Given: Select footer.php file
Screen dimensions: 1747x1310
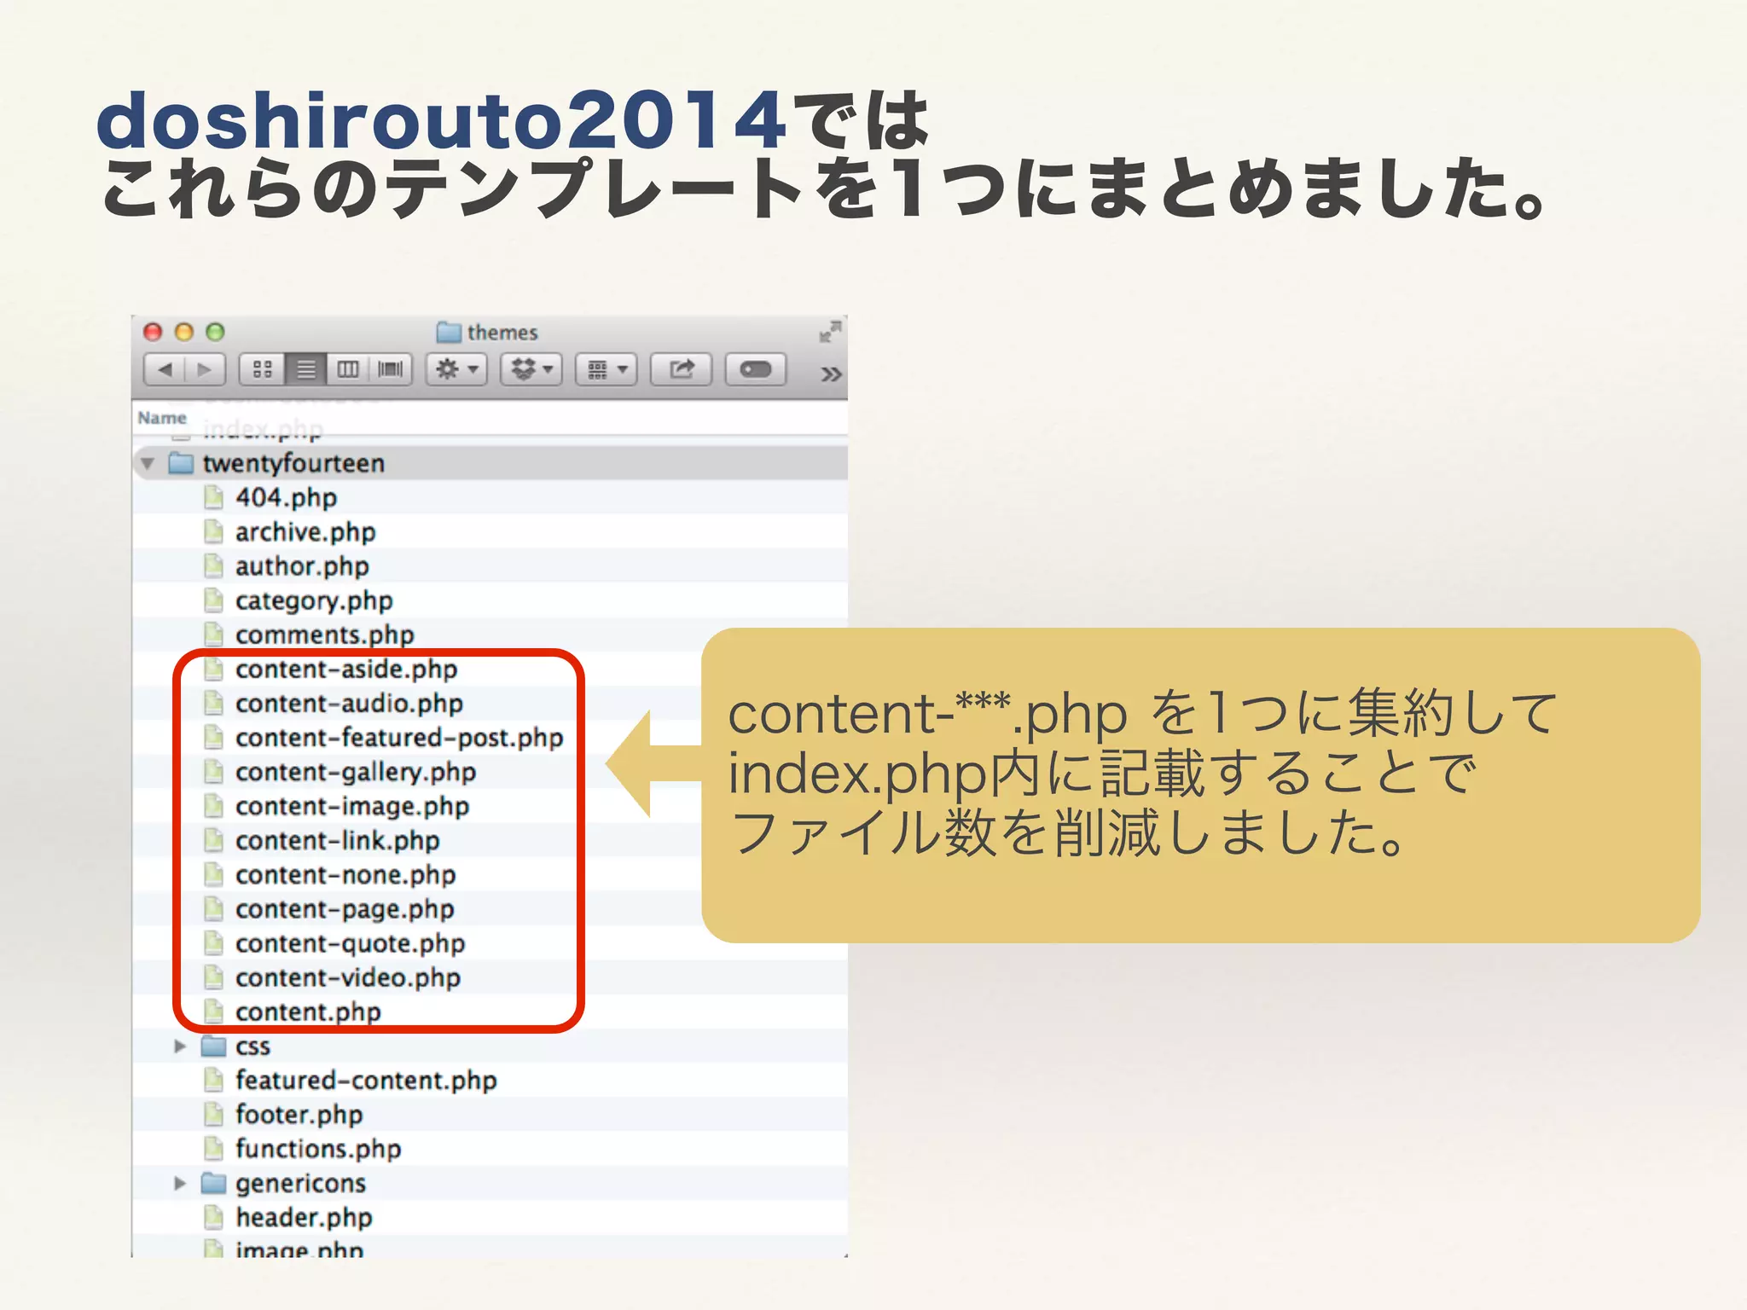Looking at the screenshot, I should click(x=299, y=1116).
